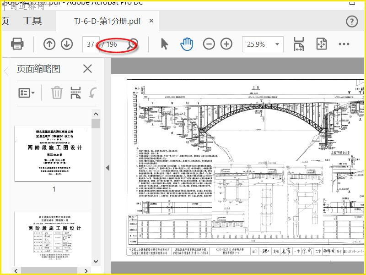Go to next page with down arrow
The image size is (366, 275).
[67, 44]
